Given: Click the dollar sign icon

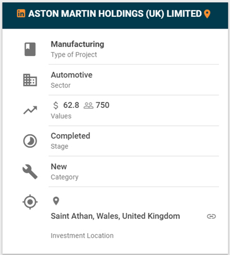Looking at the screenshot, I should pyautogui.click(x=56, y=106).
